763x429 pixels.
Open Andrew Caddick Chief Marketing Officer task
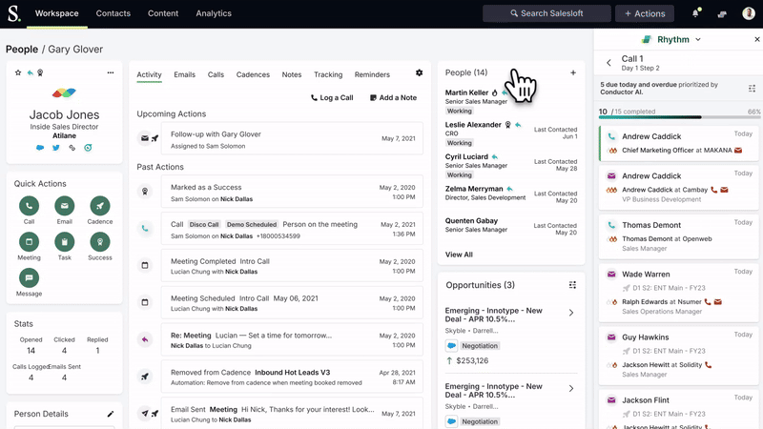679,144
